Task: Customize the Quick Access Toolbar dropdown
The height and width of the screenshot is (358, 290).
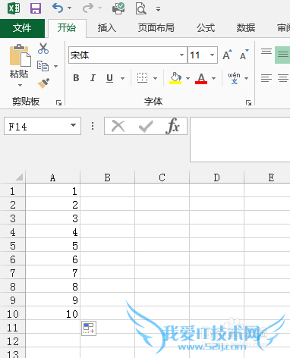Action: [158, 9]
